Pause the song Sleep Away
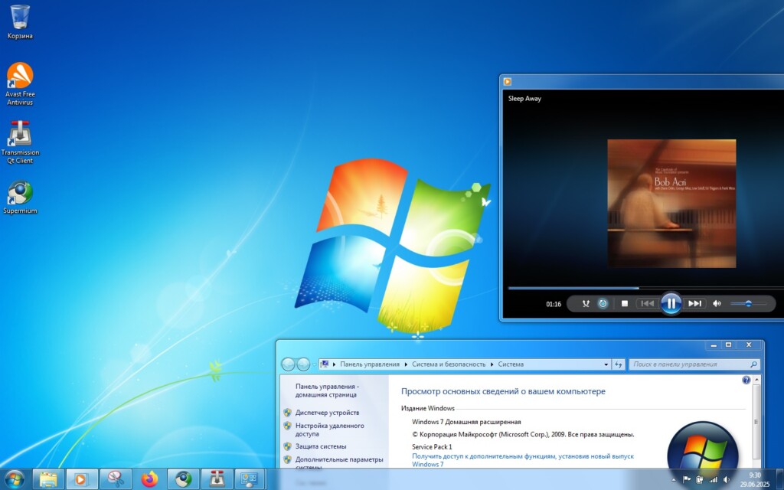This screenshot has width=784, height=490. 671,303
